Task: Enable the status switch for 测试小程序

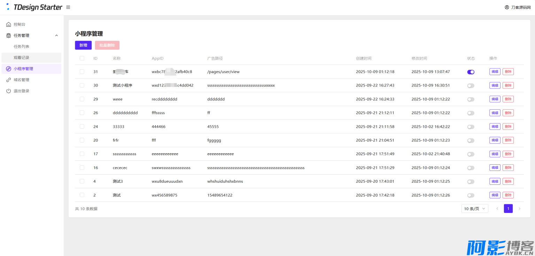Action: pos(471,85)
